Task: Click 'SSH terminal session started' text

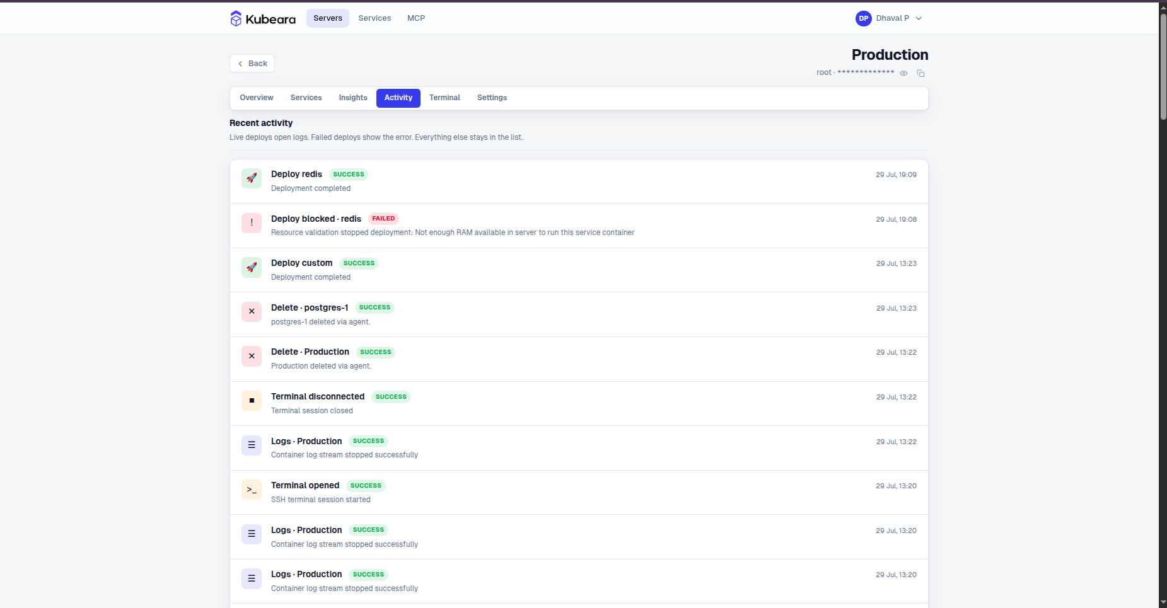Action: (321, 500)
